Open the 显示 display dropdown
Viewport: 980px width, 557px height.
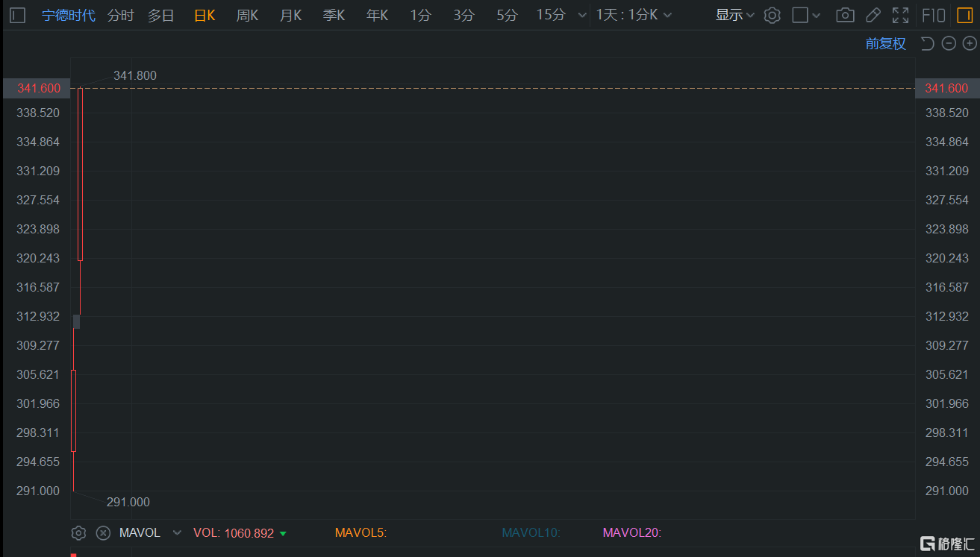tap(734, 15)
